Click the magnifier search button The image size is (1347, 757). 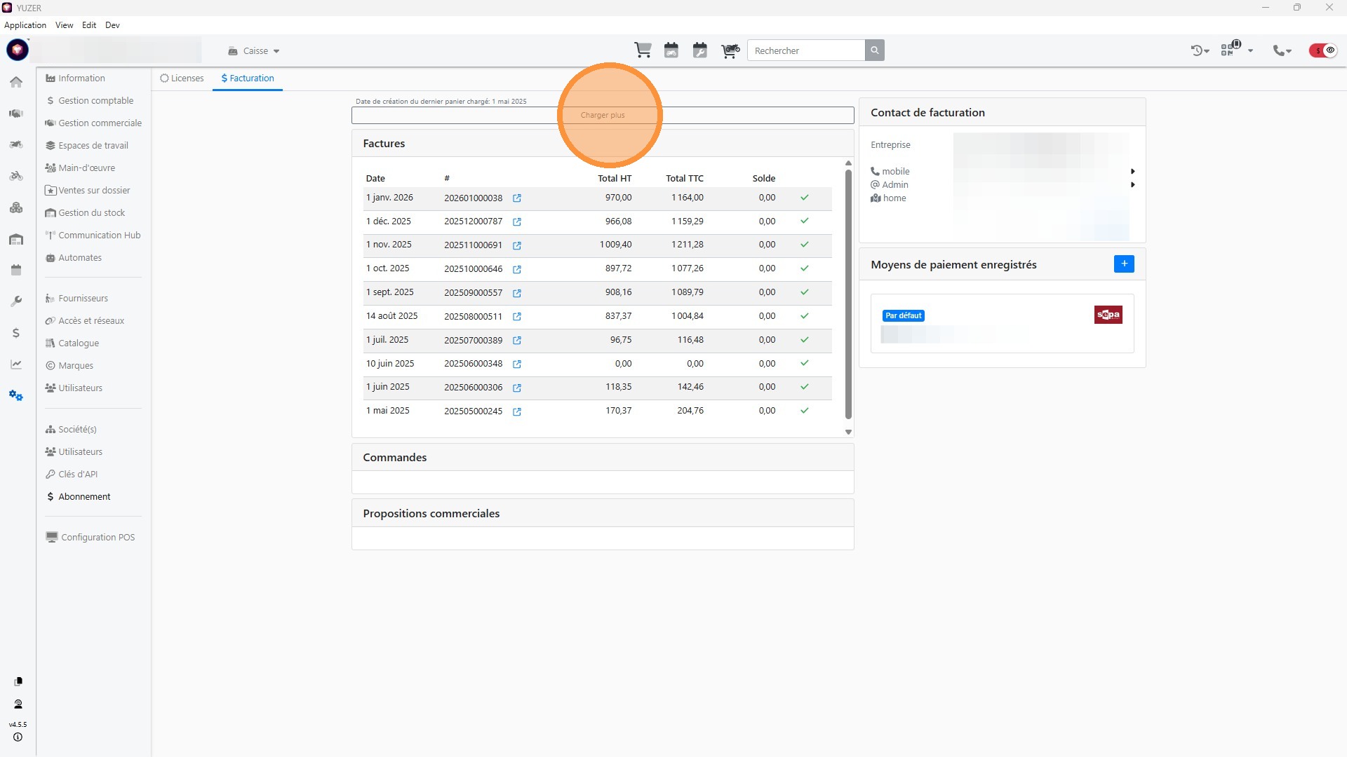[x=874, y=50]
